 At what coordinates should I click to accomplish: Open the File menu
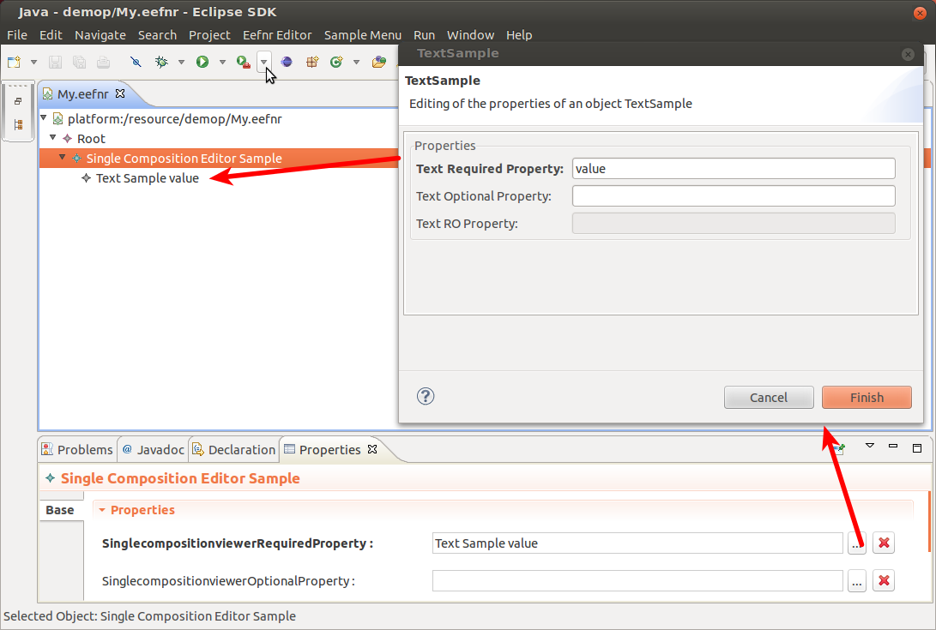(16, 35)
